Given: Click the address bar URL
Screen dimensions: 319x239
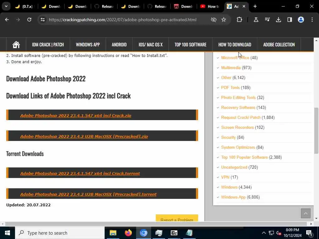Looking at the screenshot, I should (x=122, y=20).
